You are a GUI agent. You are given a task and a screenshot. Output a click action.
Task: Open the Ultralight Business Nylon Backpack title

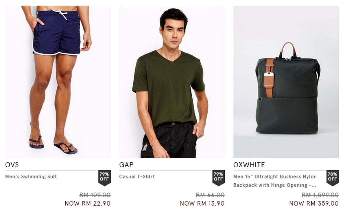(275, 181)
